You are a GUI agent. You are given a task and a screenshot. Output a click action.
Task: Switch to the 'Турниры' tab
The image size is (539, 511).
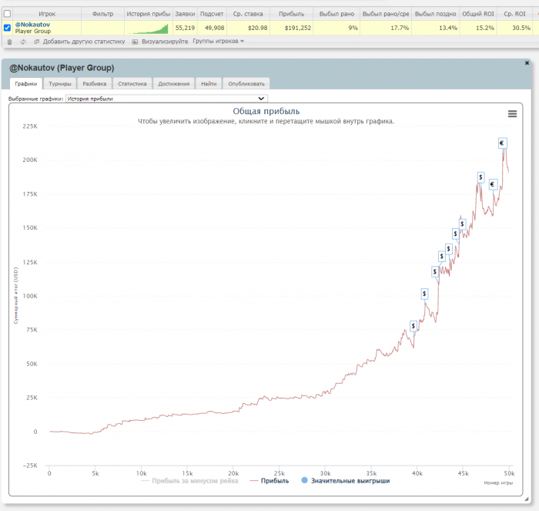(x=60, y=83)
